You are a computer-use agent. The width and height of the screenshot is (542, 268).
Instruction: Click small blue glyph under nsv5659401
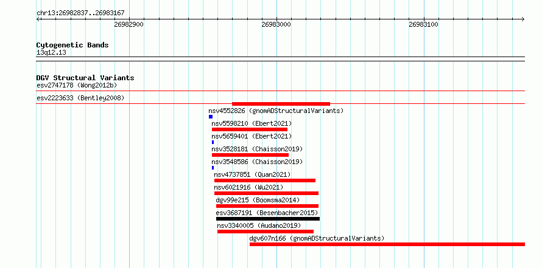tap(213, 142)
